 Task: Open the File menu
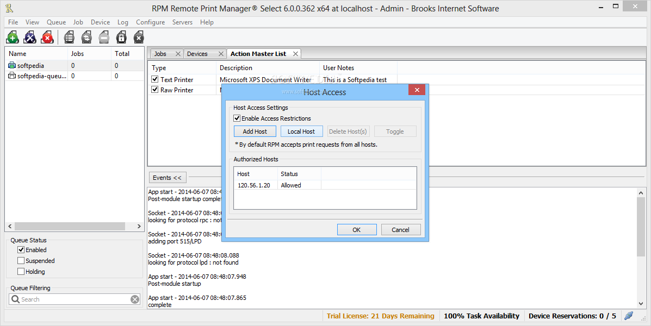coord(13,22)
